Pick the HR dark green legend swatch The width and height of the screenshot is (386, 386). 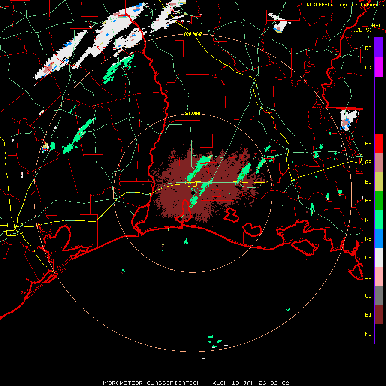(x=379, y=201)
